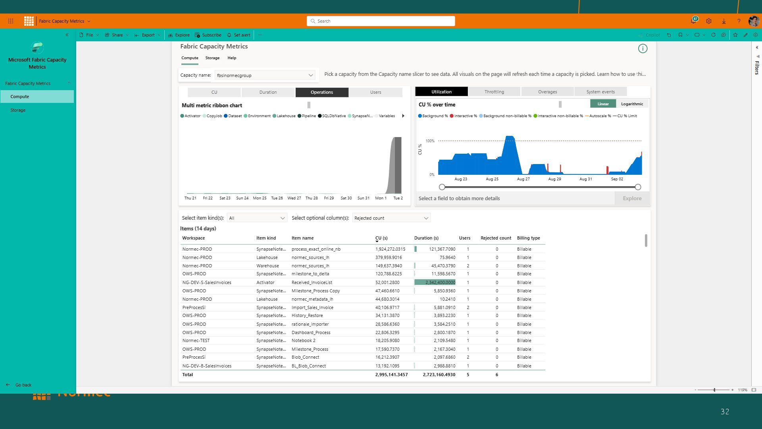762x429 pixels.
Task: Open the notifications bell icon
Action: coord(693,21)
